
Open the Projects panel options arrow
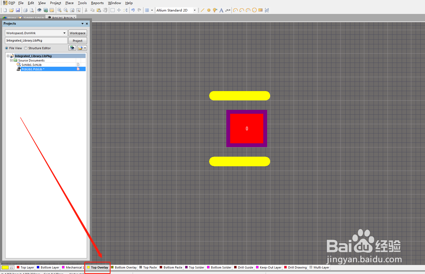[x=82, y=24]
